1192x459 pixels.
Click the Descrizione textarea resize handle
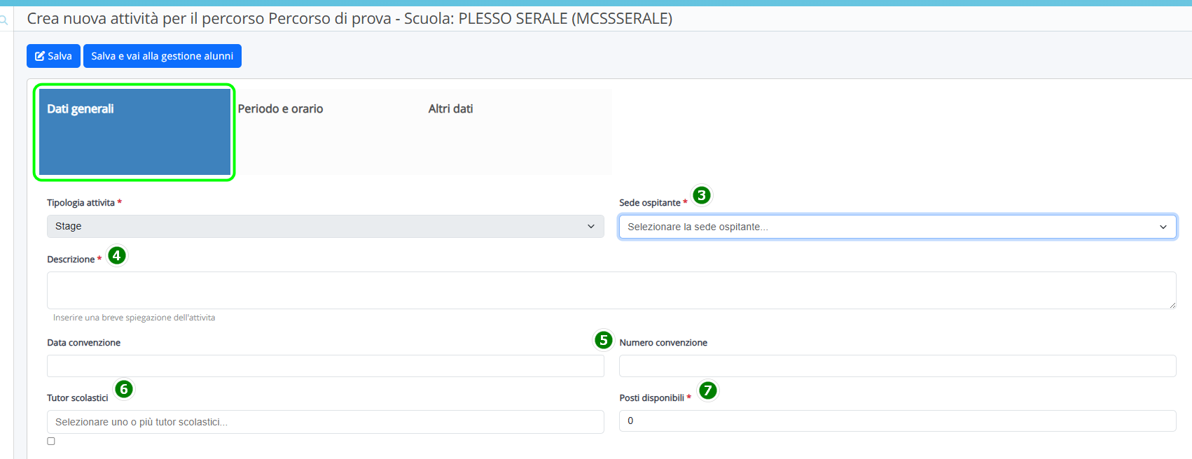coord(1172,304)
